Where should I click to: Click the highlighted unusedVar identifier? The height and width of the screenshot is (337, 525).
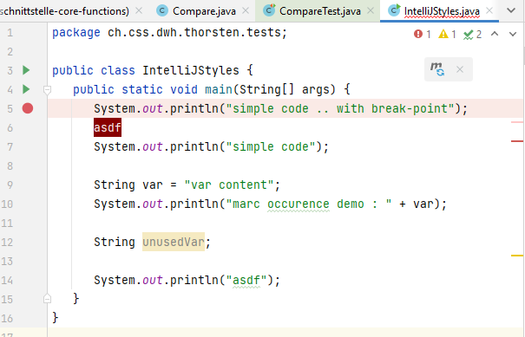174,242
